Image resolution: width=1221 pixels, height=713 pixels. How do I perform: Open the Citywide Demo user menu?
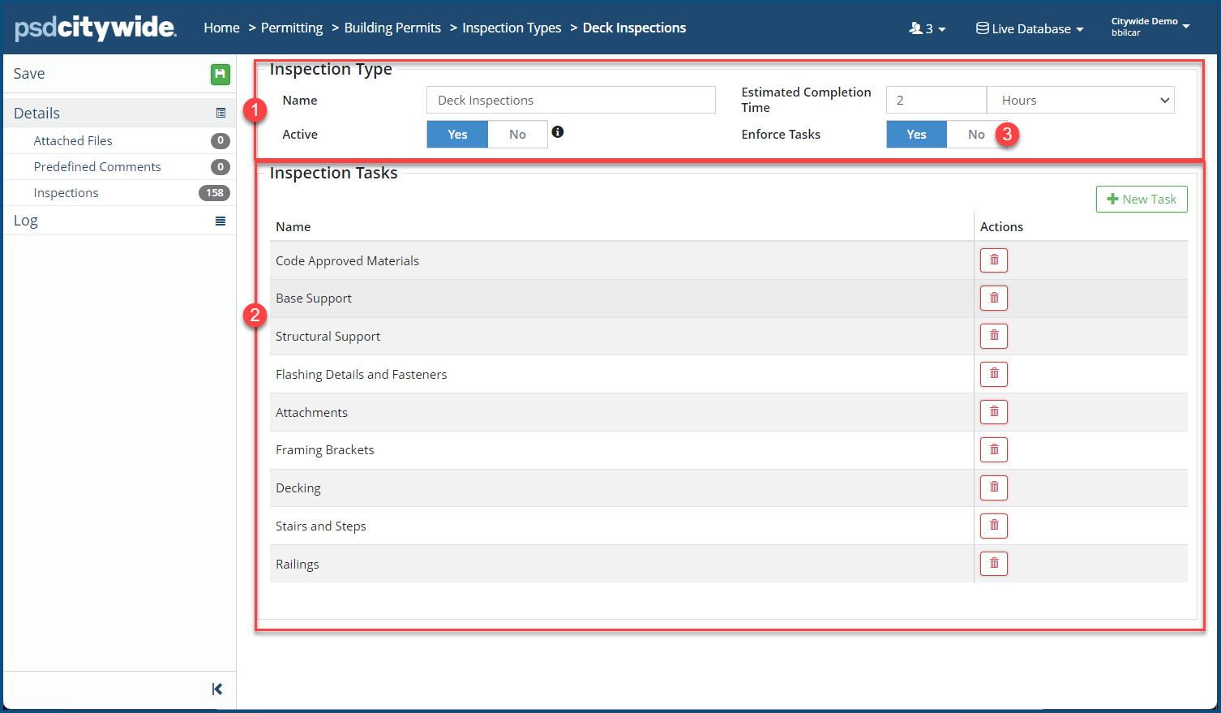[1150, 27]
